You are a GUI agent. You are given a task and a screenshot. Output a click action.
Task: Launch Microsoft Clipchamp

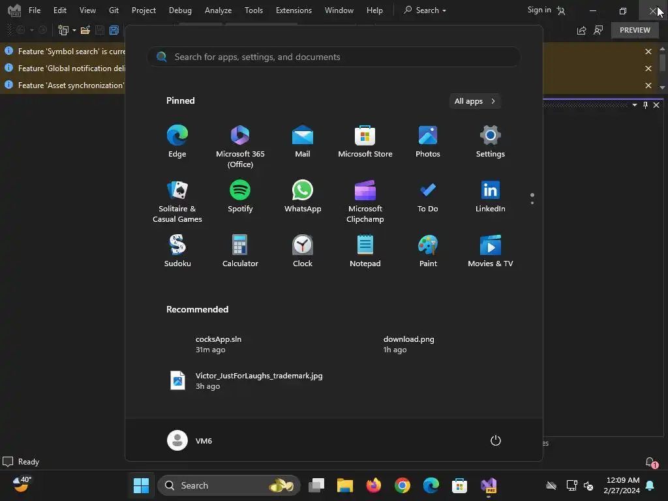tap(365, 201)
